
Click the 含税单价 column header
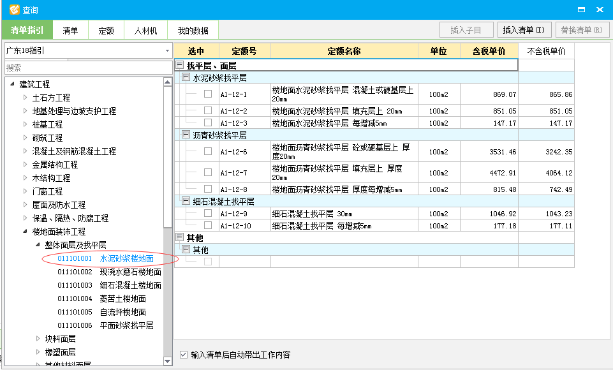click(x=489, y=51)
